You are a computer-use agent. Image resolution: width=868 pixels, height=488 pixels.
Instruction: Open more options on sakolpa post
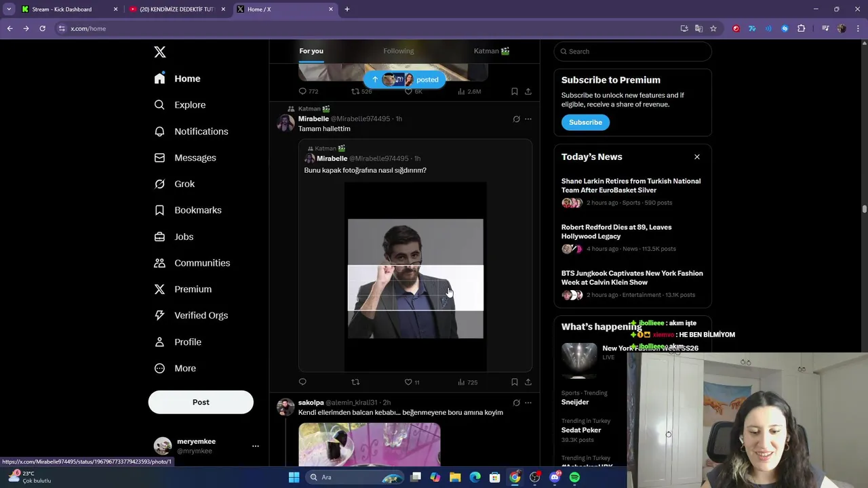point(528,403)
